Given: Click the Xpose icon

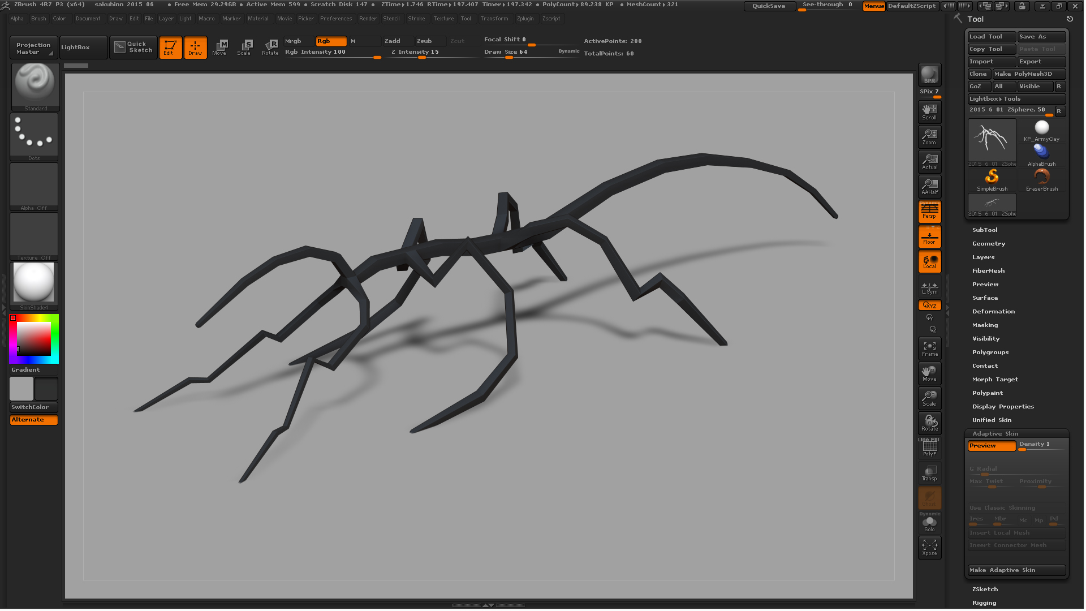Looking at the screenshot, I should (929, 548).
